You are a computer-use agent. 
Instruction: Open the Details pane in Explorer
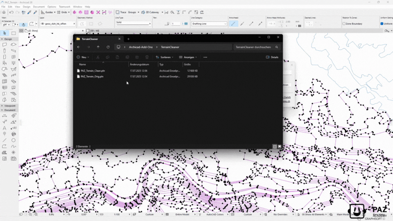point(272,57)
